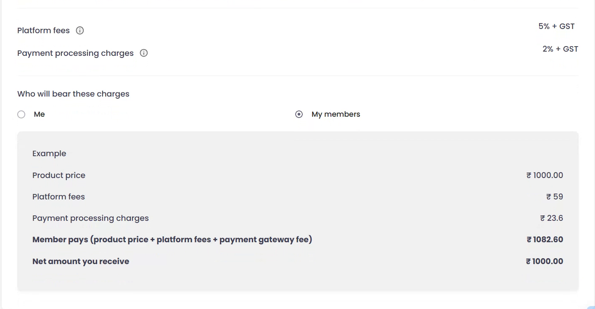Viewport: 595px width, 309px height.
Task: Click the Payment processing charges info icon
Action: pos(144,53)
